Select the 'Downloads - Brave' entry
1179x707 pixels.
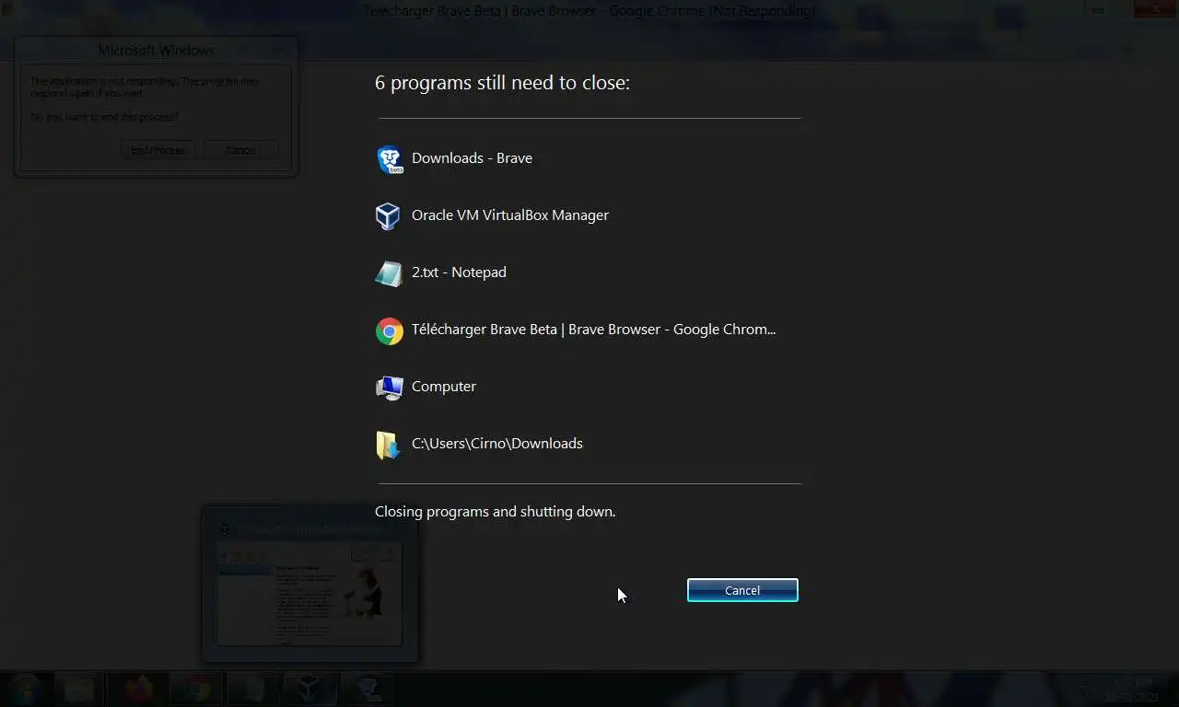(472, 158)
